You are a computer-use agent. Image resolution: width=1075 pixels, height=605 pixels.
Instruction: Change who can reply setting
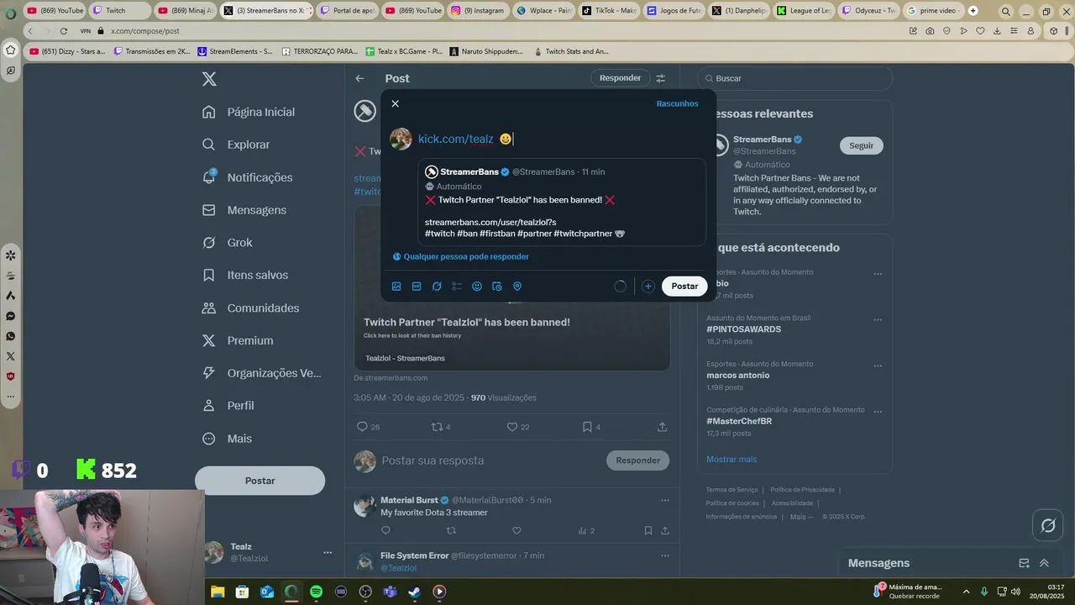461,256
